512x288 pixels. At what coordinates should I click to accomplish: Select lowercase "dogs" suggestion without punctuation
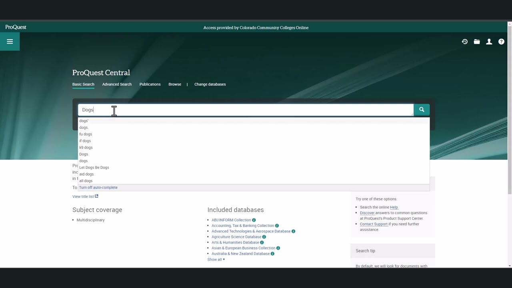tap(254, 161)
